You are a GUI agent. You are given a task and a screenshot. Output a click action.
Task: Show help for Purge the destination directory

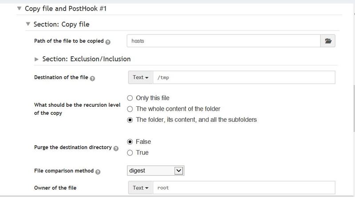click(x=116, y=148)
